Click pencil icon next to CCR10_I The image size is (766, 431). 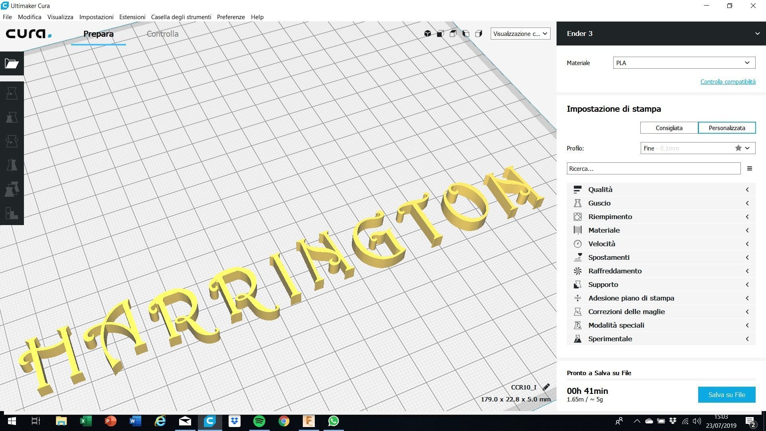point(546,387)
